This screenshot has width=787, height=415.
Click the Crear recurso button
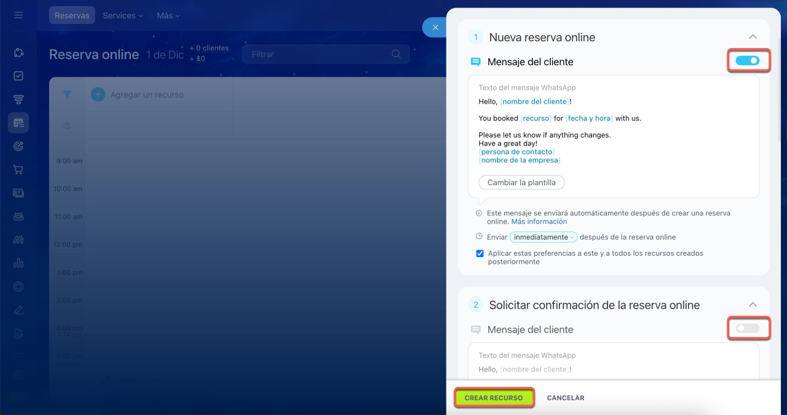coord(494,398)
